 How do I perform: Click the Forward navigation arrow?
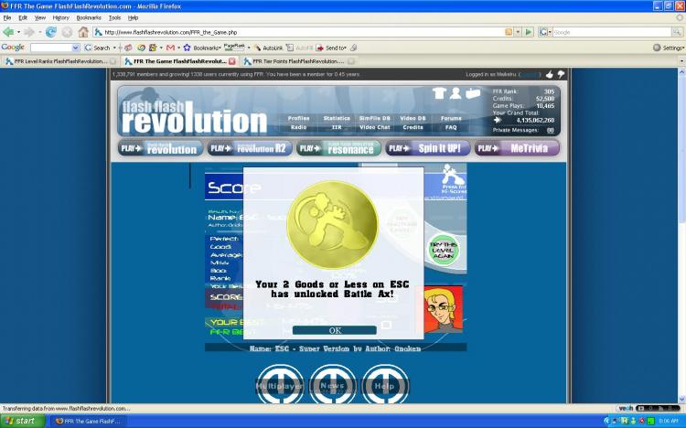pyautogui.click(x=28, y=32)
